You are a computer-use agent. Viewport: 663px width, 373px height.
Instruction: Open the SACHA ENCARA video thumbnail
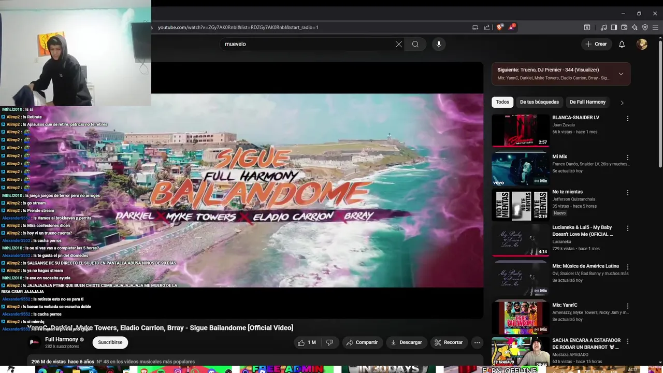click(x=520, y=351)
